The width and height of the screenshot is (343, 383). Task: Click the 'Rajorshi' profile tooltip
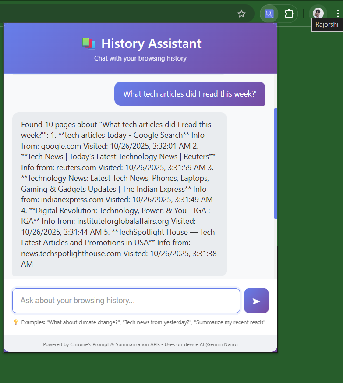(x=327, y=25)
